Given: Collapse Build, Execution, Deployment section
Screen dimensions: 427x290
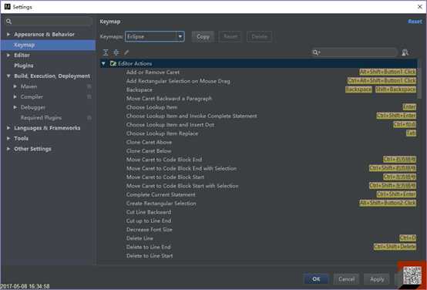Looking at the screenshot, I should coord(8,76).
